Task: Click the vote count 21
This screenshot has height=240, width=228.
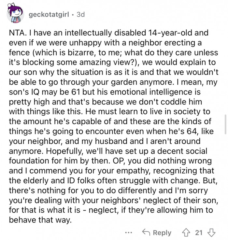Action: pos(198,233)
